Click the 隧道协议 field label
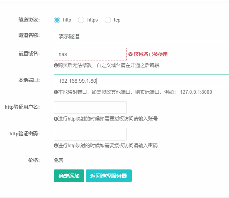Screen dimensions: 229x198 29,20
